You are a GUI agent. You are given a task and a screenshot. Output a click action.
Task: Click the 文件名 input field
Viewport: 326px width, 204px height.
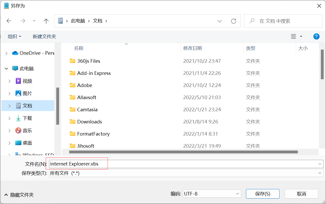pos(181,164)
